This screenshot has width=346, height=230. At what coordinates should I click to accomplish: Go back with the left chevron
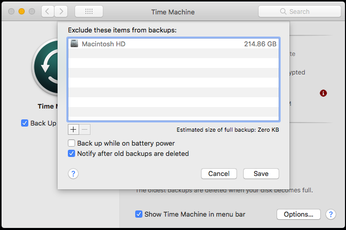click(47, 11)
